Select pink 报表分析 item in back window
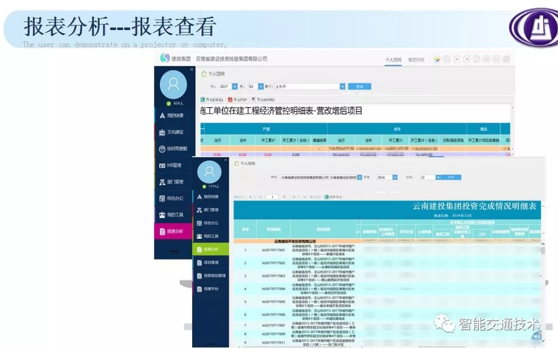This screenshot has height=349, width=558. (x=174, y=231)
